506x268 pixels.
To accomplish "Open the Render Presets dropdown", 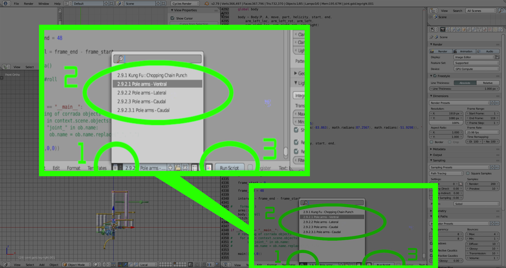I will click(x=459, y=103).
